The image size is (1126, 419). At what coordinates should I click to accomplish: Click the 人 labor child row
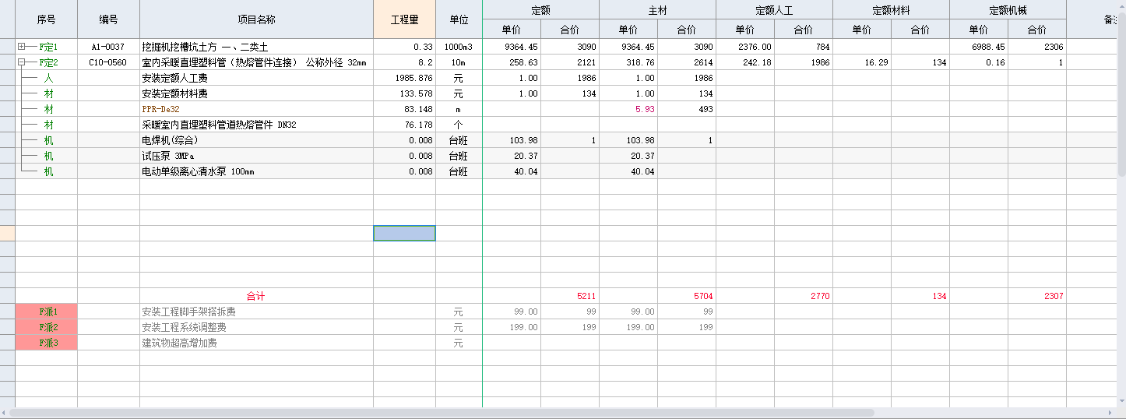(x=48, y=78)
